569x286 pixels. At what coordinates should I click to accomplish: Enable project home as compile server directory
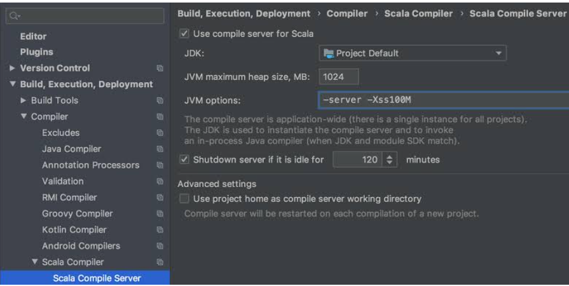coord(184,199)
